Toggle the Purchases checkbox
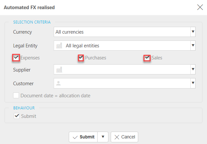The height and width of the screenshot is (144, 207). (x=81, y=58)
